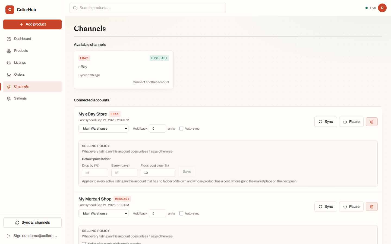Edit Hold back units for My eBay Store

coord(157,129)
